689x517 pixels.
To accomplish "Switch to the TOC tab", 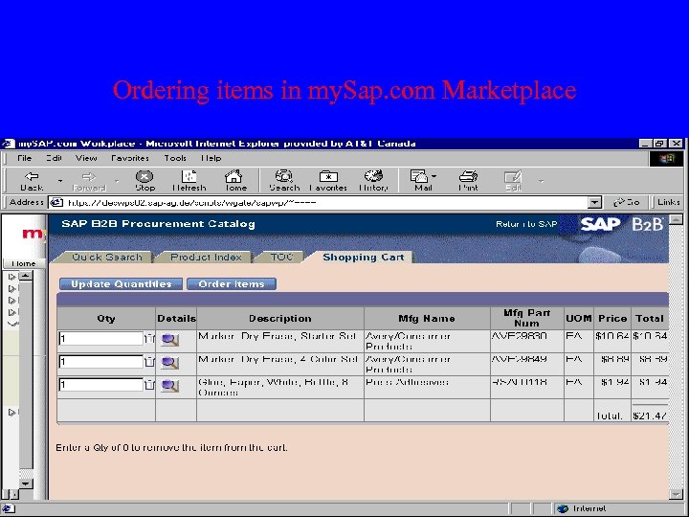I will [281, 258].
